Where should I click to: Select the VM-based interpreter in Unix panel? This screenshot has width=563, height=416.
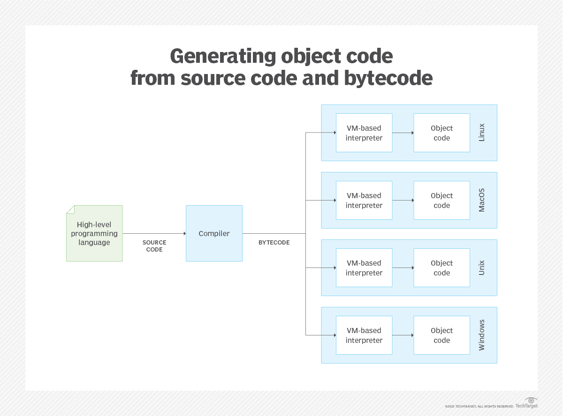click(x=364, y=268)
